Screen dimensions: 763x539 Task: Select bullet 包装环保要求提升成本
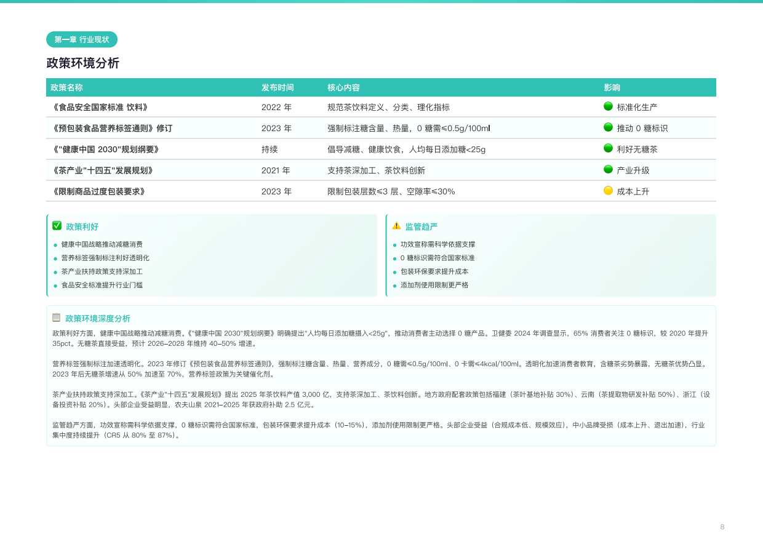coord(434,271)
